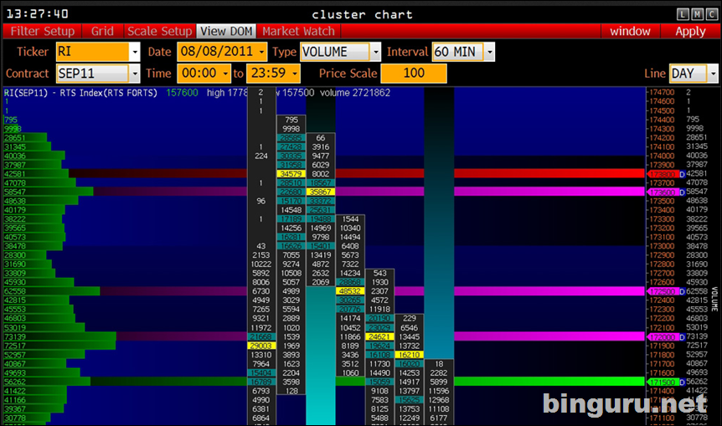
Task: Switch to Scale Setup tab
Action: click(159, 31)
